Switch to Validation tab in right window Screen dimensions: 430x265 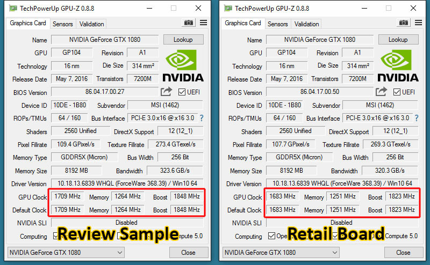coord(306,24)
